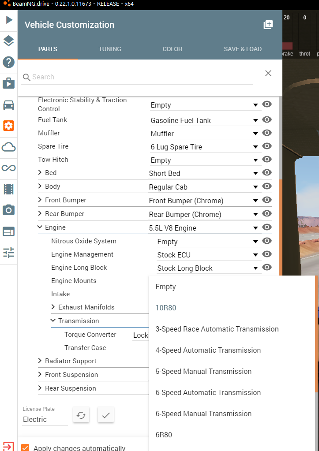Switch to the SAVE & LOAD tab
The height and width of the screenshot is (451, 319).
point(243,49)
